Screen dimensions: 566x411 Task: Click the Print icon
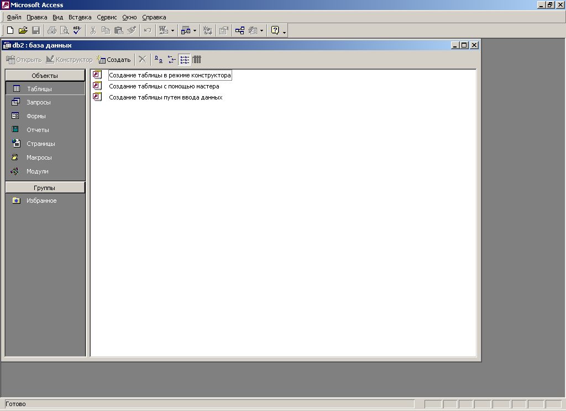click(x=52, y=31)
